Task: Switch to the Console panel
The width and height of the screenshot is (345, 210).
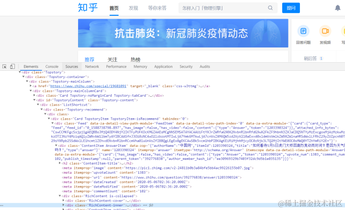Action: tap(52, 66)
